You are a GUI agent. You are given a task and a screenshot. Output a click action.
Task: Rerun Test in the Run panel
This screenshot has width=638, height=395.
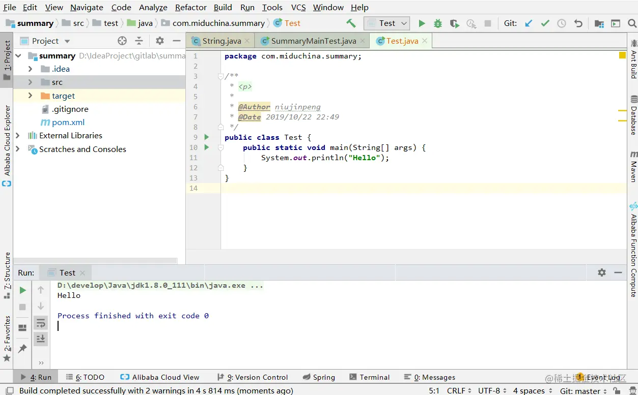[22, 290]
